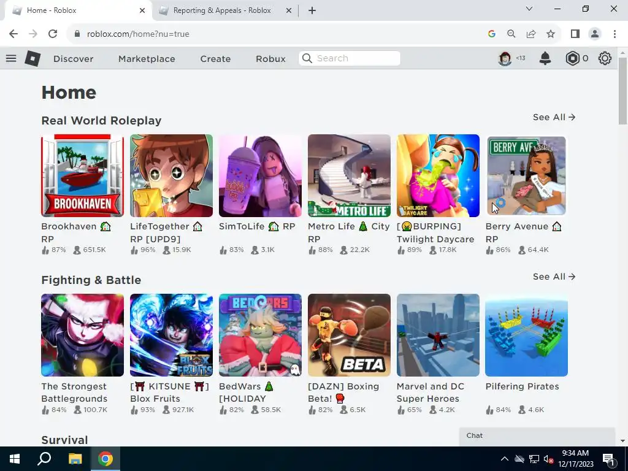Screen dimensions: 628x471
Task: See All Real World Roleplay games
Action: [x=554, y=117]
